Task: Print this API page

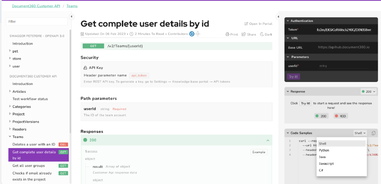Action: tap(232, 34)
